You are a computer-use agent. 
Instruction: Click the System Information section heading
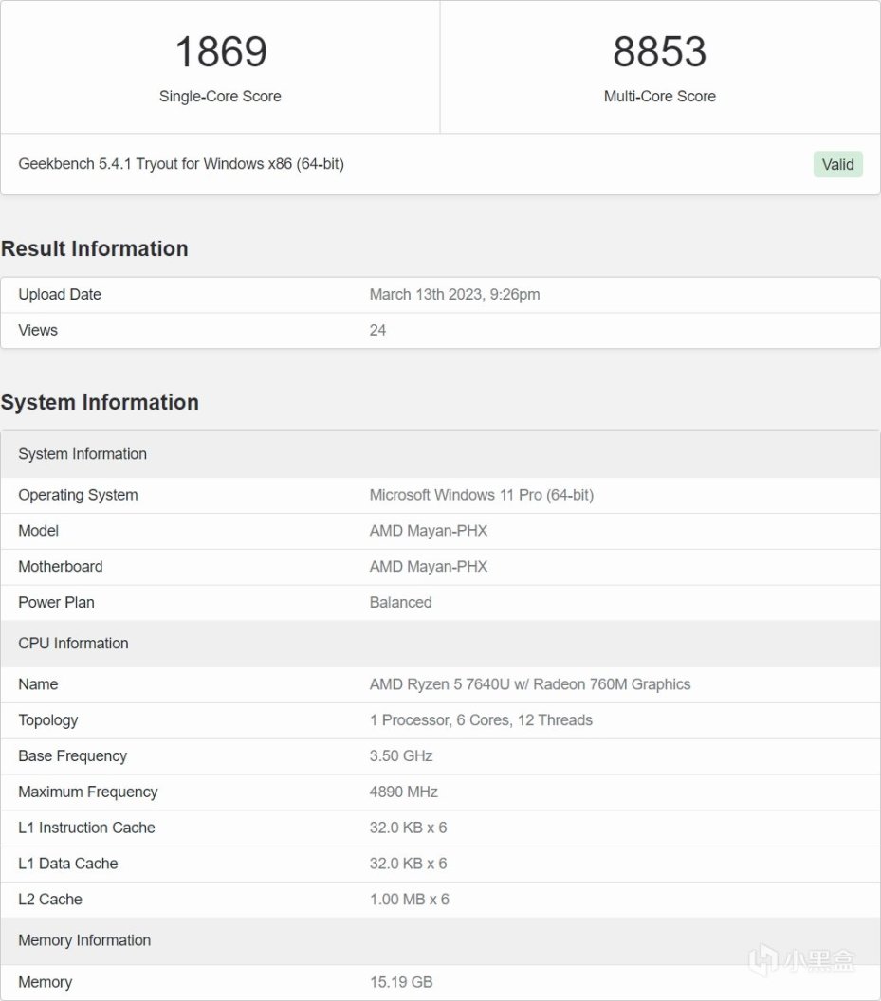pos(100,402)
